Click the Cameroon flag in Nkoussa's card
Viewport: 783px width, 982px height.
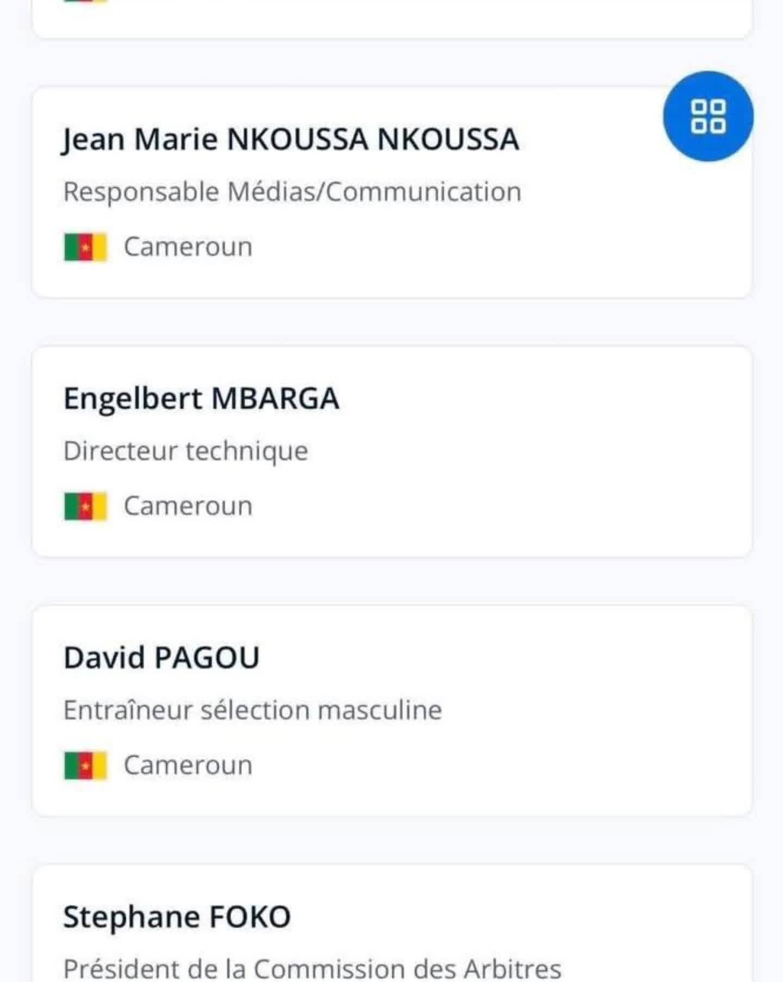[85, 247]
